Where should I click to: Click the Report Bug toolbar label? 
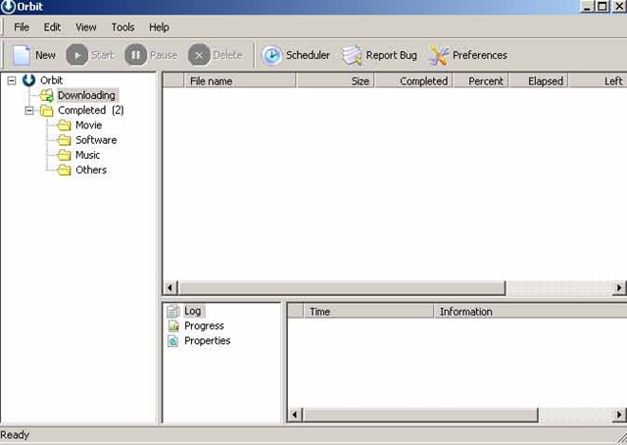click(392, 55)
